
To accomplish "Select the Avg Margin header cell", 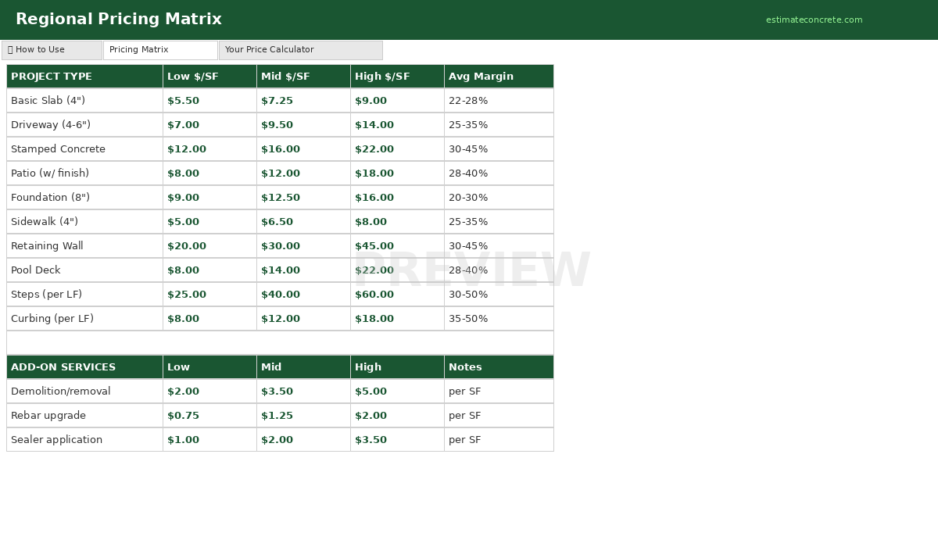I will [480, 76].
